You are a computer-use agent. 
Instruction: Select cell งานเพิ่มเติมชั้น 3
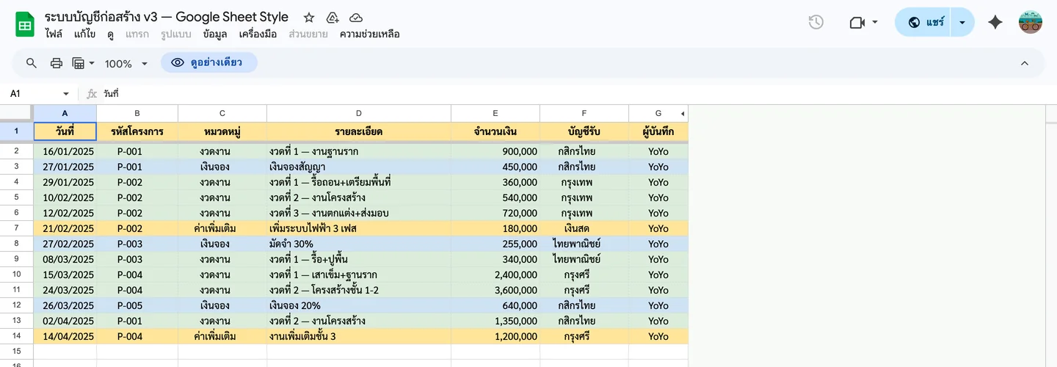click(x=359, y=336)
